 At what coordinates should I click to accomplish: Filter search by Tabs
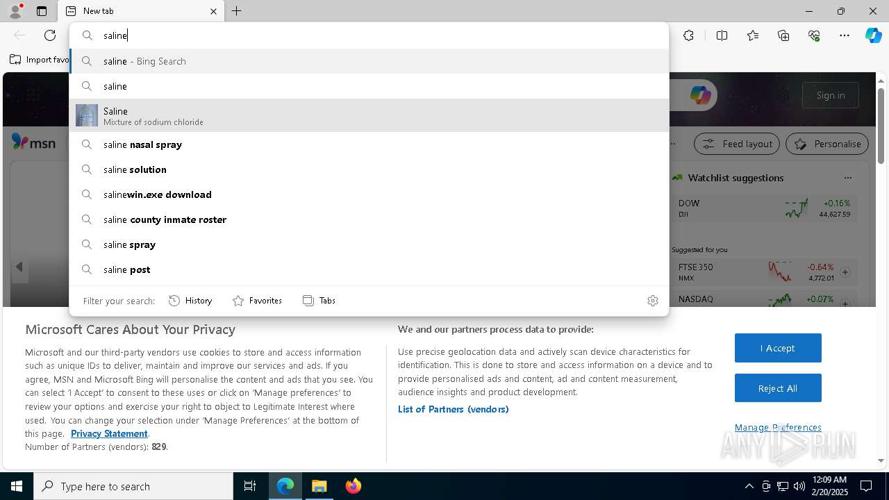pyautogui.click(x=319, y=301)
